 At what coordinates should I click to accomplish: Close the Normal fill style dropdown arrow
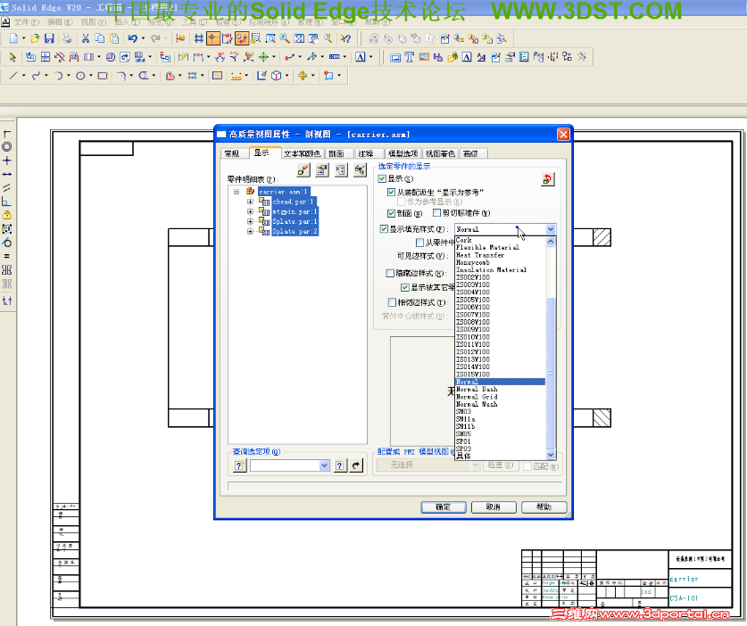551,229
